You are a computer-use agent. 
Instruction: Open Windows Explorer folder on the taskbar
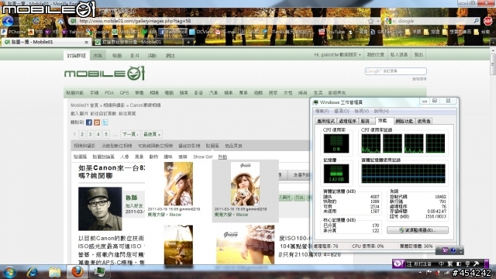(x=54, y=272)
